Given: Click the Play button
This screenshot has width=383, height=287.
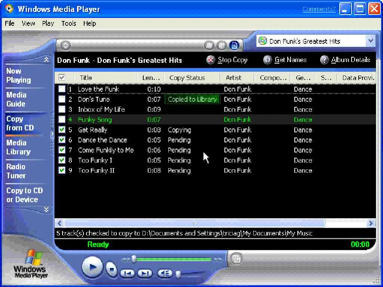Looking at the screenshot, I should coord(92,267).
